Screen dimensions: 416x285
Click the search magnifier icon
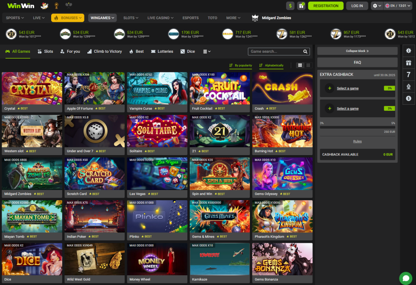pos(305,52)
